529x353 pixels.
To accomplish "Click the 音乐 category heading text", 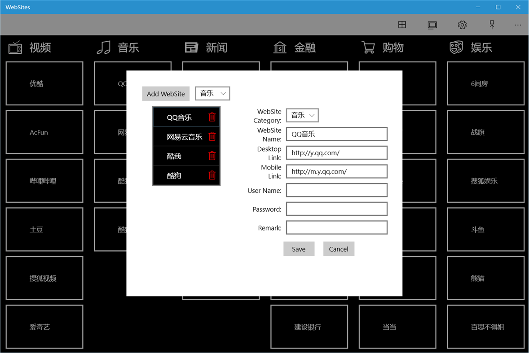I will coord(128,48).
